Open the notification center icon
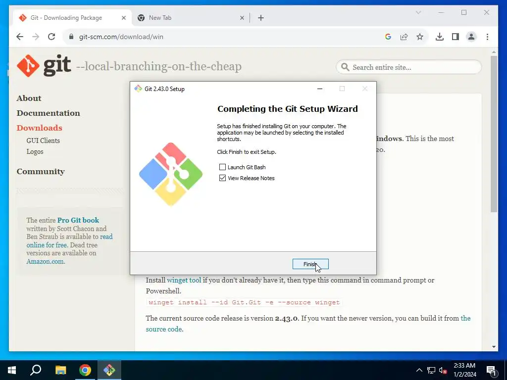This screenshot has width=507, height=380. [x=491, y=371]
